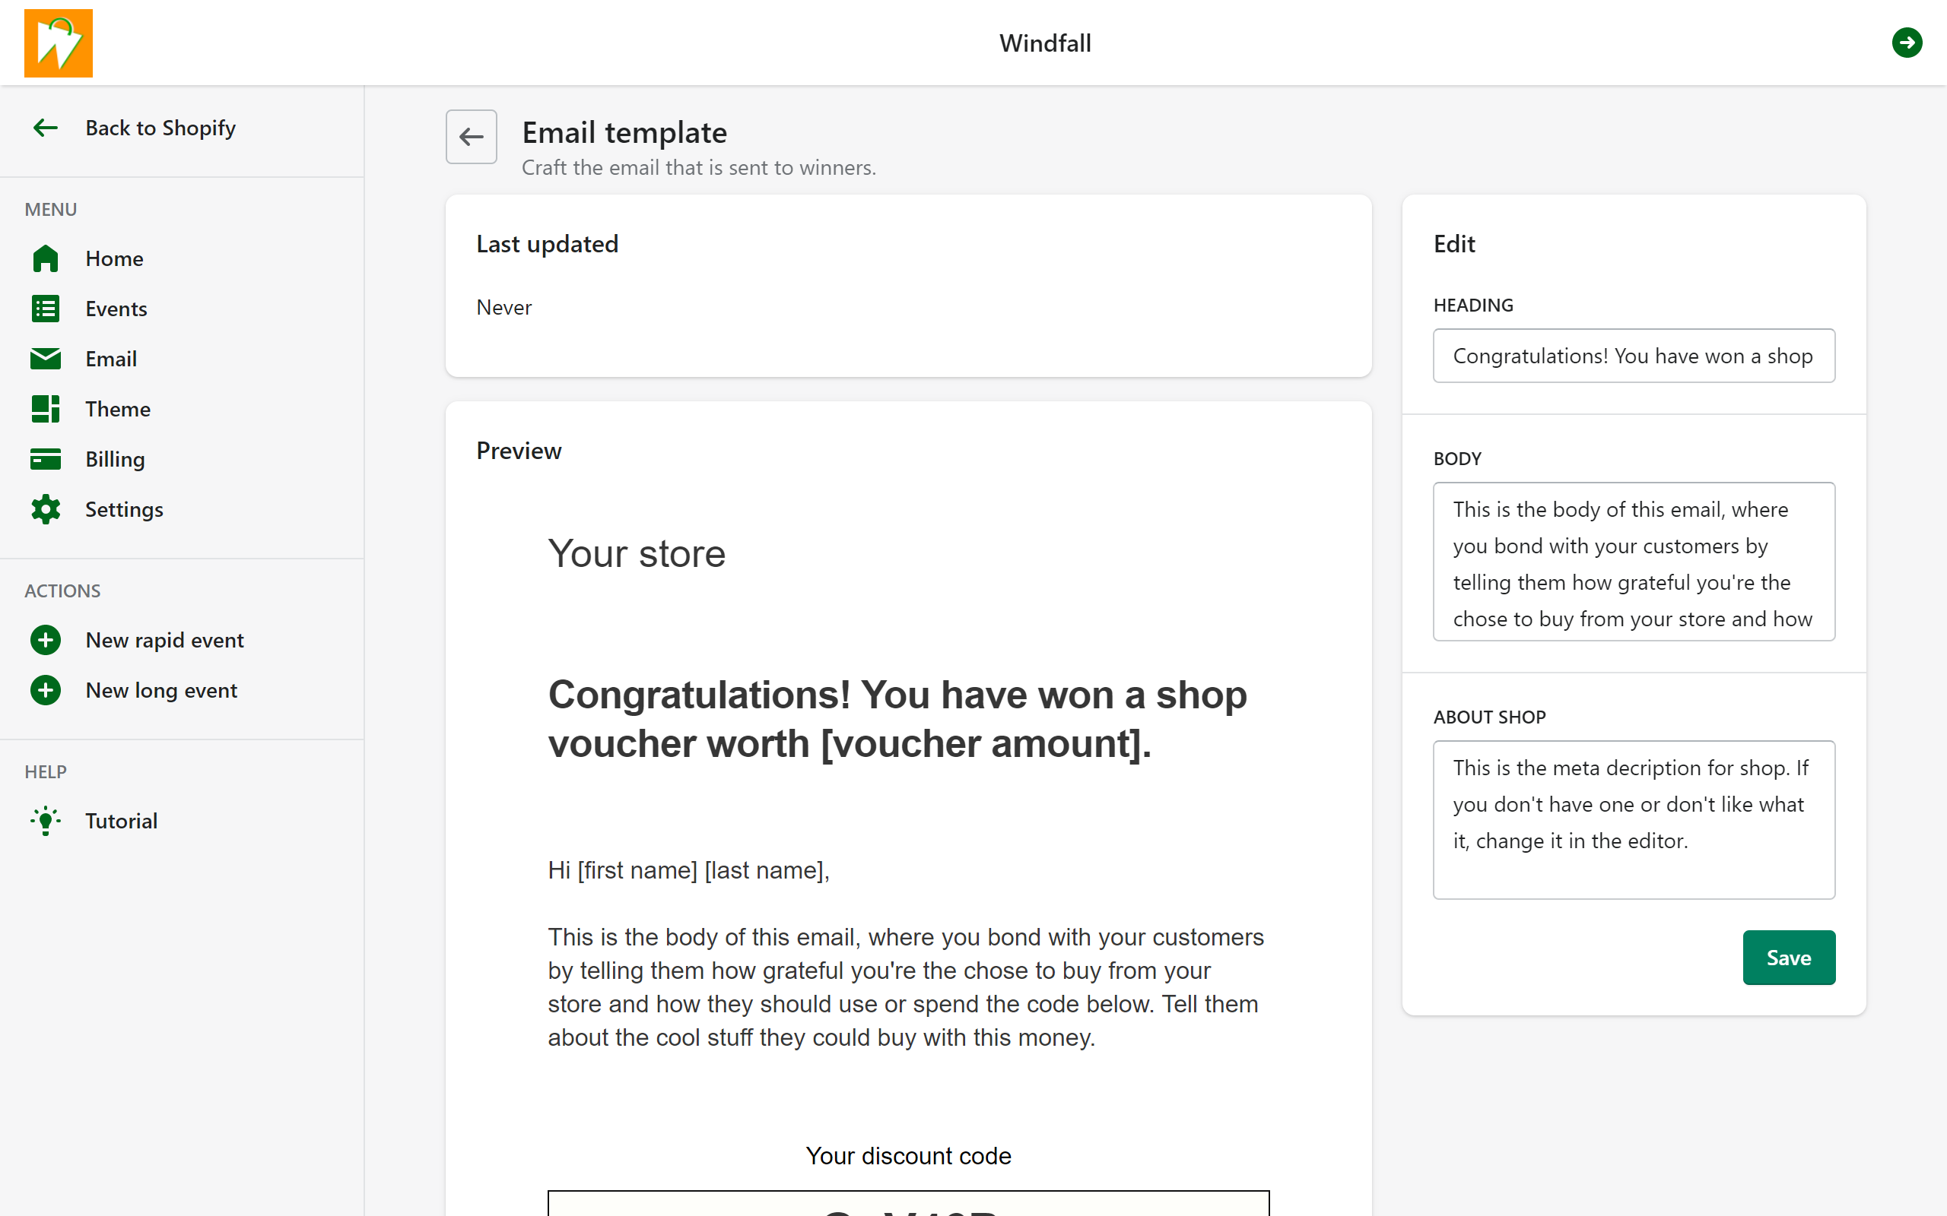Image resolution: width=1947 pixels, height=1216 pixels.
Task: Click the Events menu item
Action: pos(115,309)
